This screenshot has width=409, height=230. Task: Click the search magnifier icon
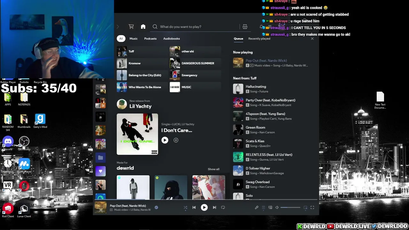155,27
